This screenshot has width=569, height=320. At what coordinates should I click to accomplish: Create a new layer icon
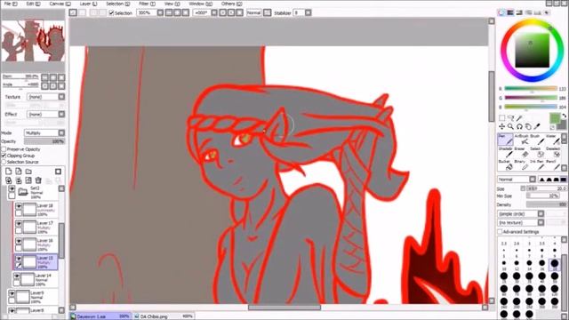pyautogui.click(x=9, y=172)
